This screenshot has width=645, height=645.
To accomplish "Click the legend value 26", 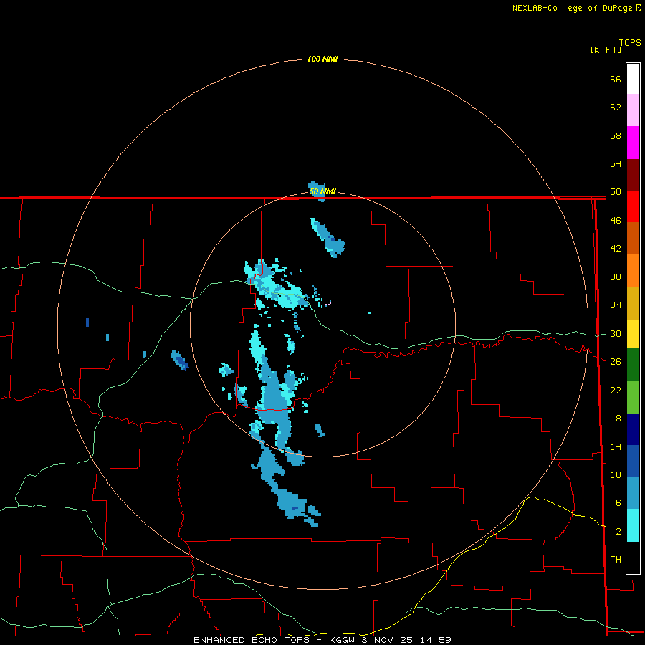I will 616,362.
